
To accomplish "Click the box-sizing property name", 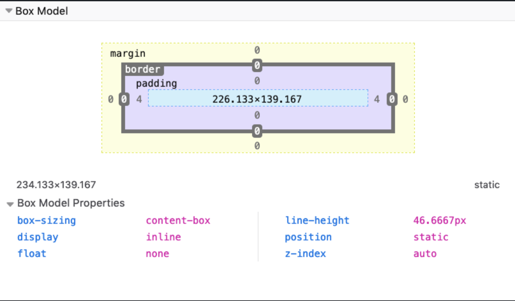I will [x=47, y=220].
